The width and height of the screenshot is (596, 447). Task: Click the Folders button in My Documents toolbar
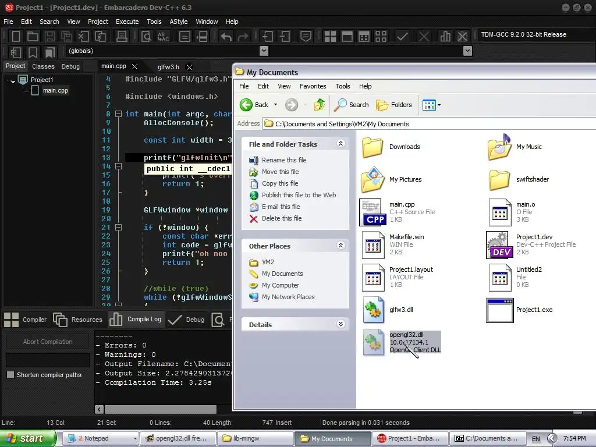coord(393,105)
